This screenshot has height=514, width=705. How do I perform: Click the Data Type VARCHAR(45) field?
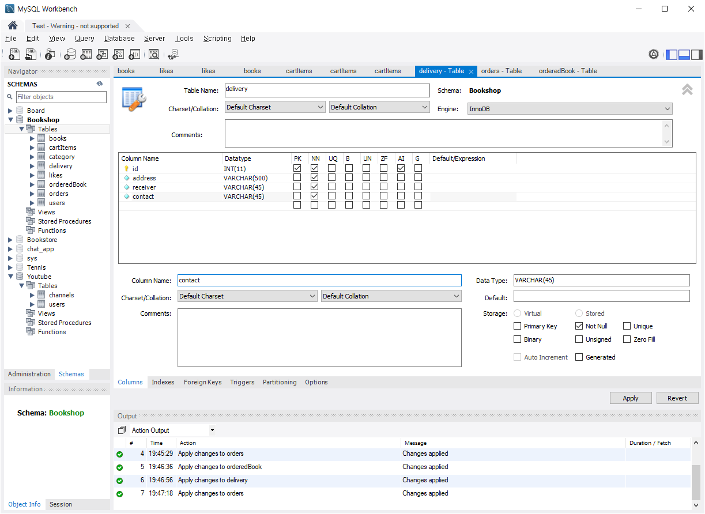[602, 280]
